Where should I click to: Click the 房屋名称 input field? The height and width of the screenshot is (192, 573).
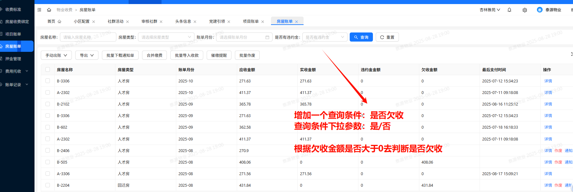[88, 37]
